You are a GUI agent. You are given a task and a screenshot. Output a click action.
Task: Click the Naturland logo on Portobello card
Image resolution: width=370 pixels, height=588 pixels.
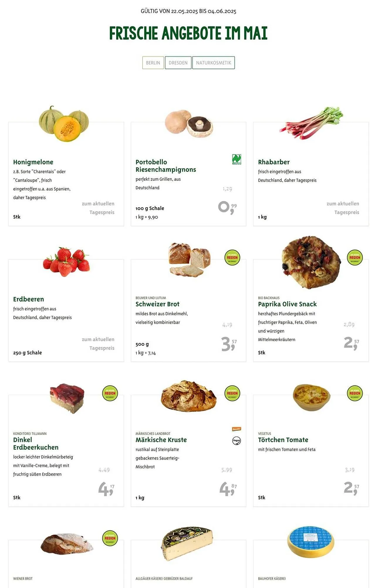[236, 159]
